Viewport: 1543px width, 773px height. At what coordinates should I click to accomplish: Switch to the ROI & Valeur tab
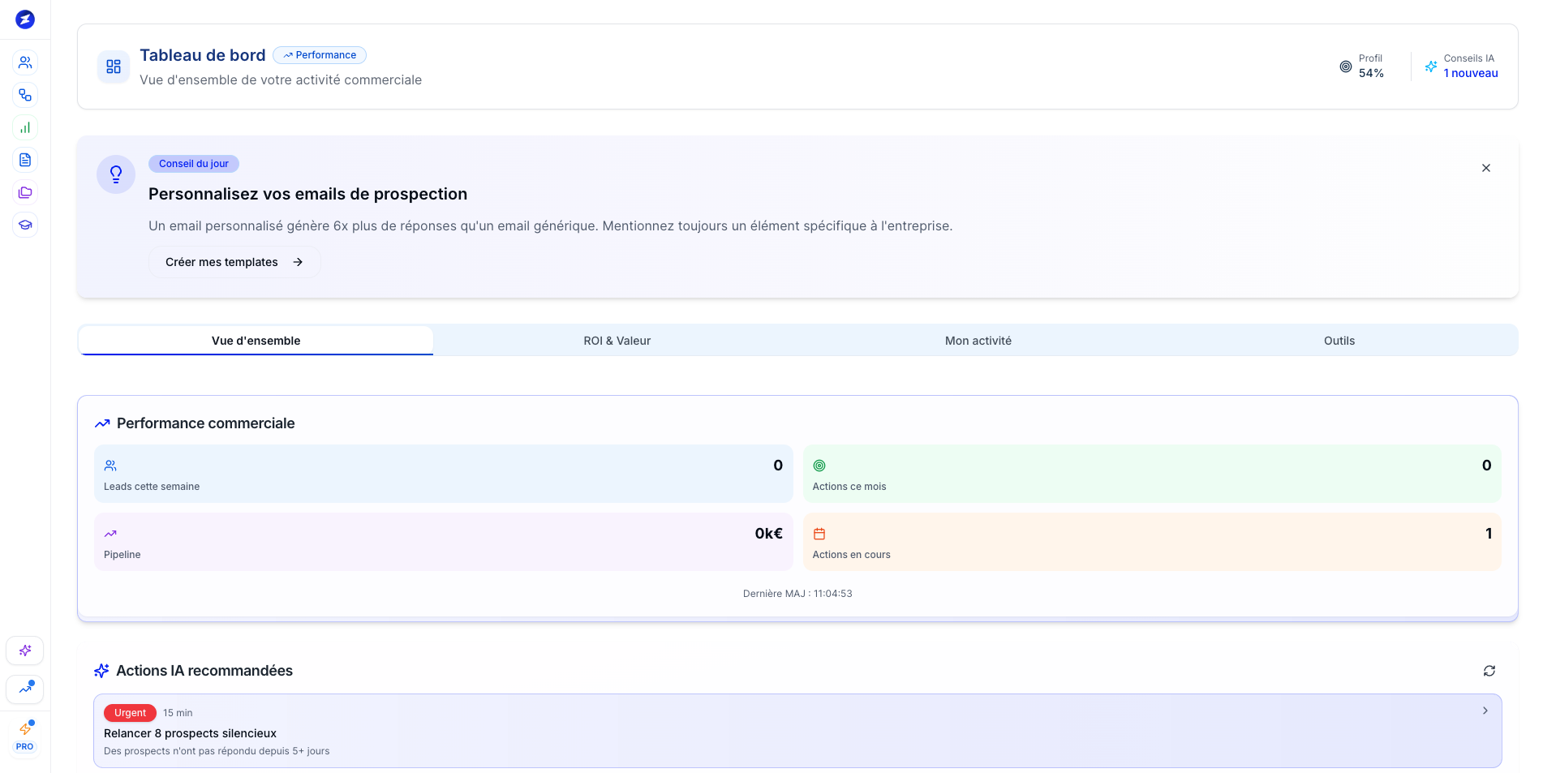[x=617, y=341]
